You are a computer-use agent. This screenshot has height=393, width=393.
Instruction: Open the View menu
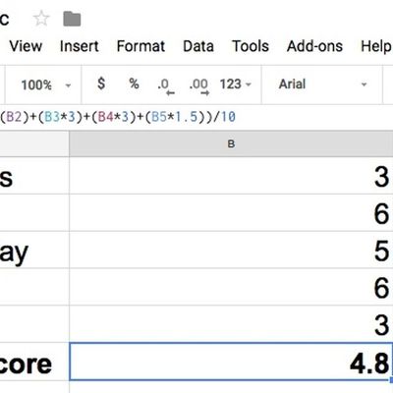click(x=26, y=46)
